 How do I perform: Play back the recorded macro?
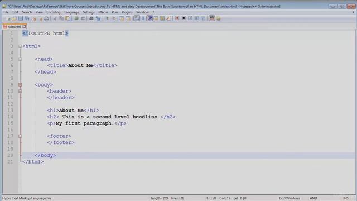point(190,18)
